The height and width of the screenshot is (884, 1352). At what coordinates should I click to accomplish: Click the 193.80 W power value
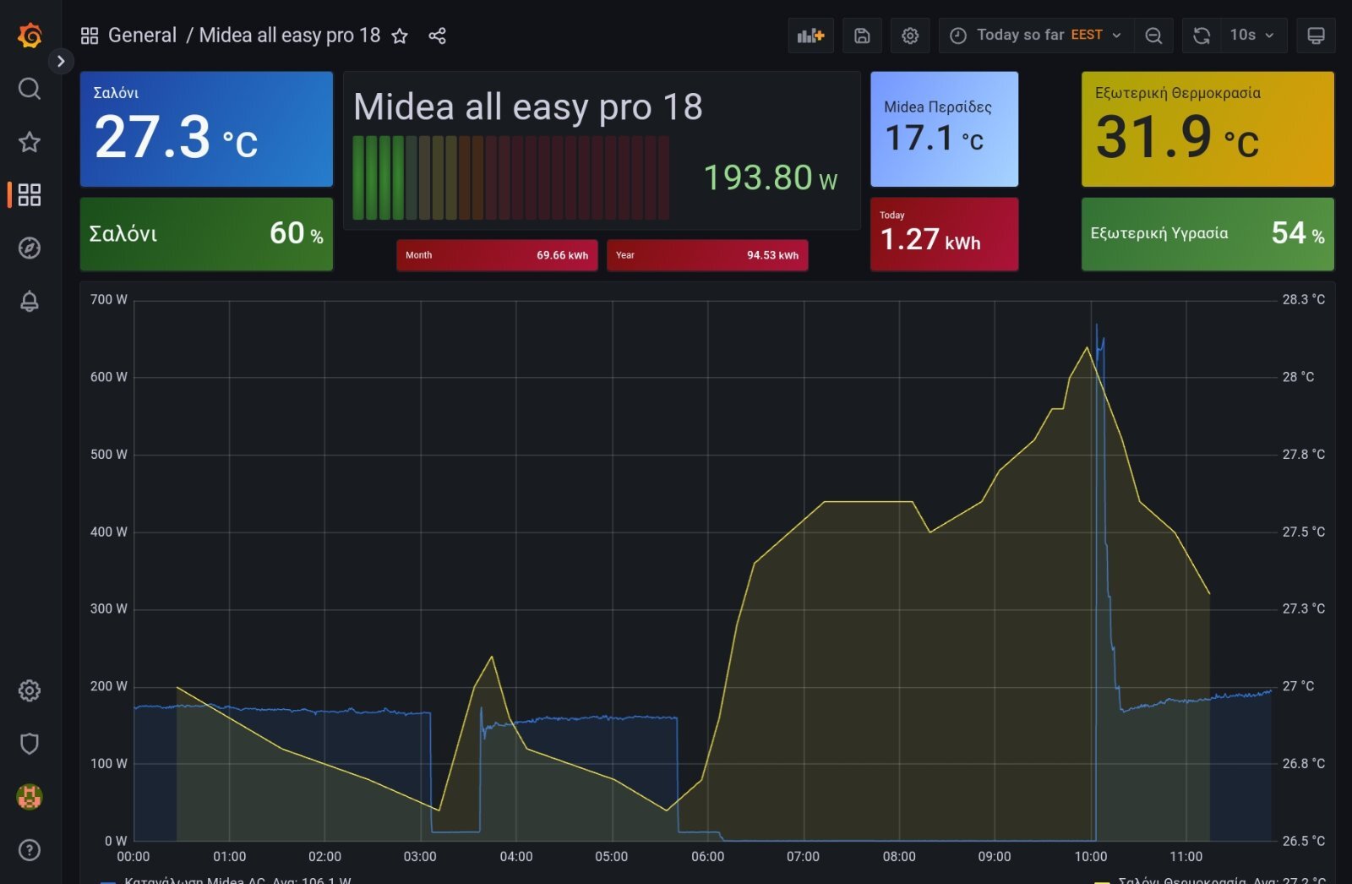click(770, 177)
